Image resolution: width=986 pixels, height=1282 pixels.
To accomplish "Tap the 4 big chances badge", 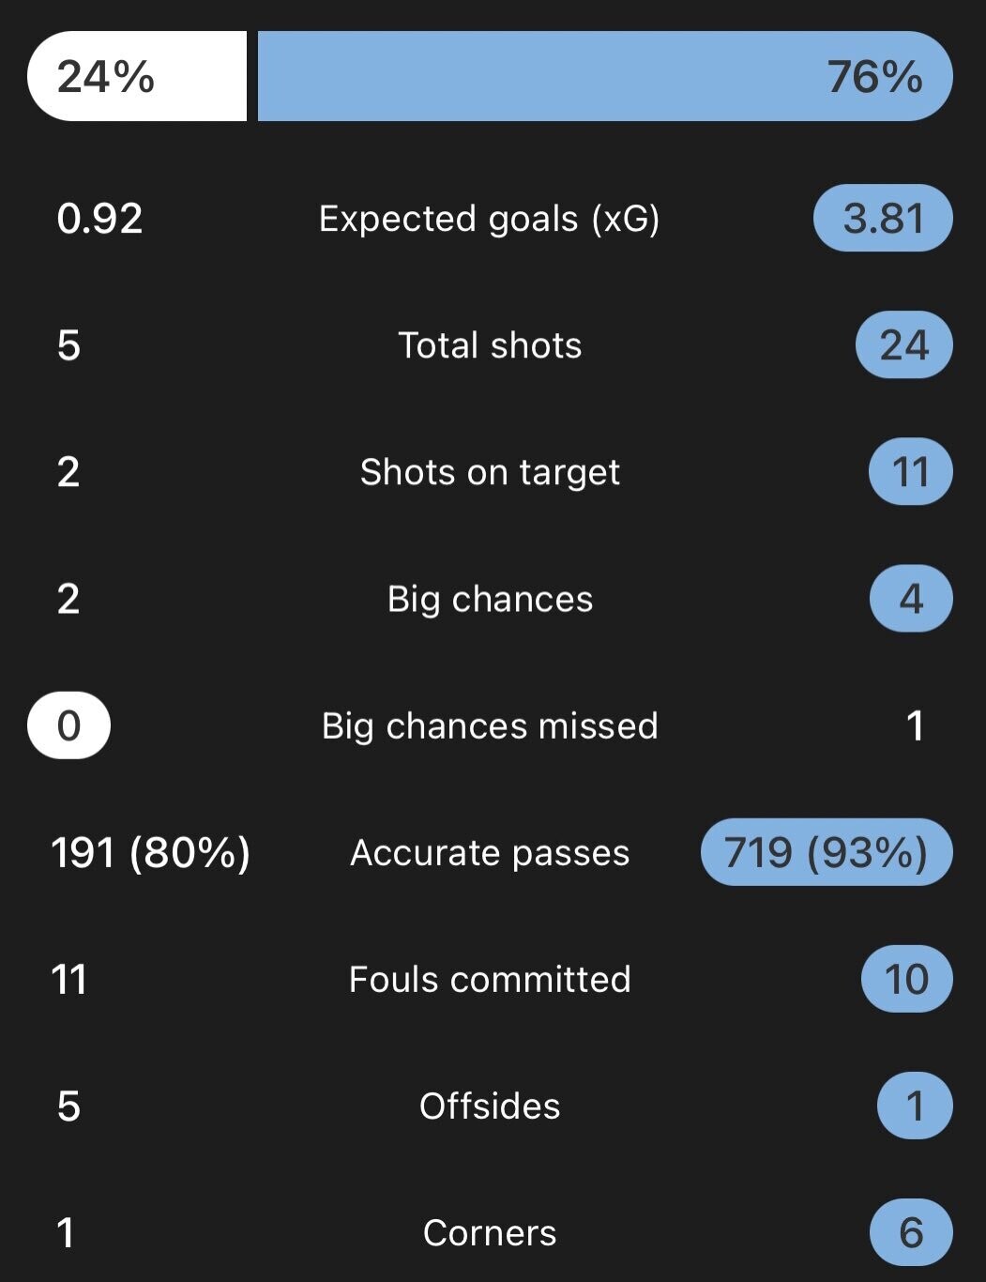I will pos(910,599).
